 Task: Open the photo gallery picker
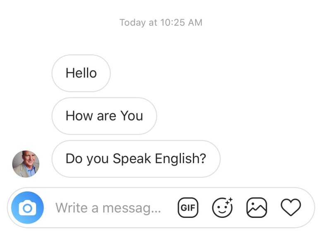257,208
